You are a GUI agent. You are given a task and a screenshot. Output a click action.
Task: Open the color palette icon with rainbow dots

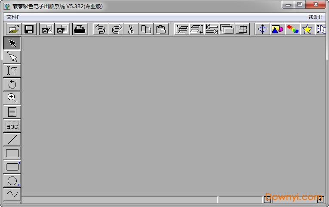[292, 29]
